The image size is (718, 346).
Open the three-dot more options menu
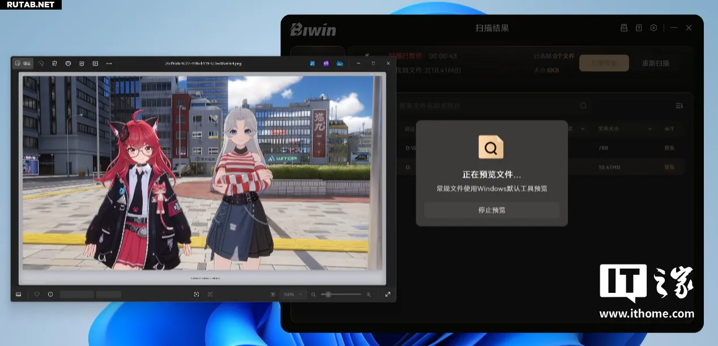(x=109, y=63)
